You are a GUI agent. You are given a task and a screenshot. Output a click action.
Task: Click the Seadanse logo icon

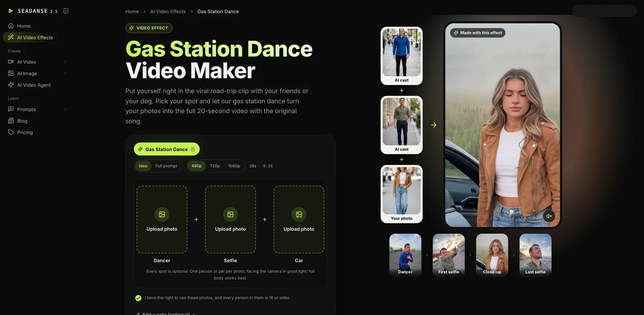pos(11,11)
